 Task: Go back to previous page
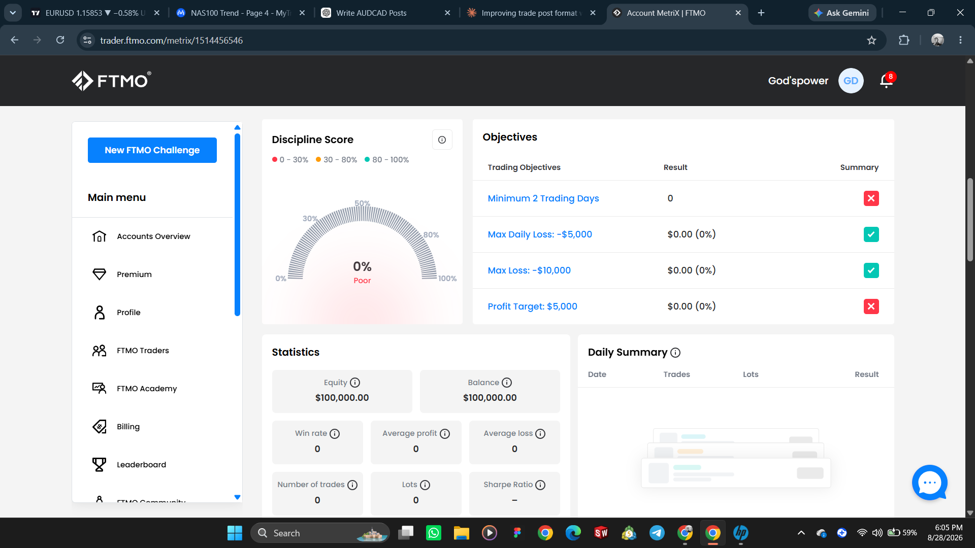coord(15,40)
